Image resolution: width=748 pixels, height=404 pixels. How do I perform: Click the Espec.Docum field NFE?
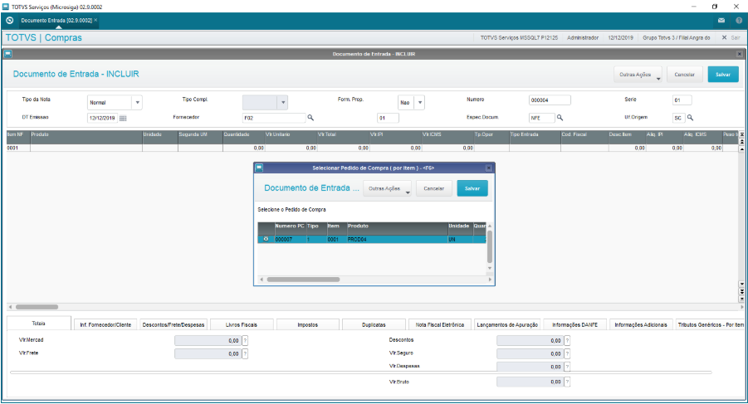click(x=542, y=118)
